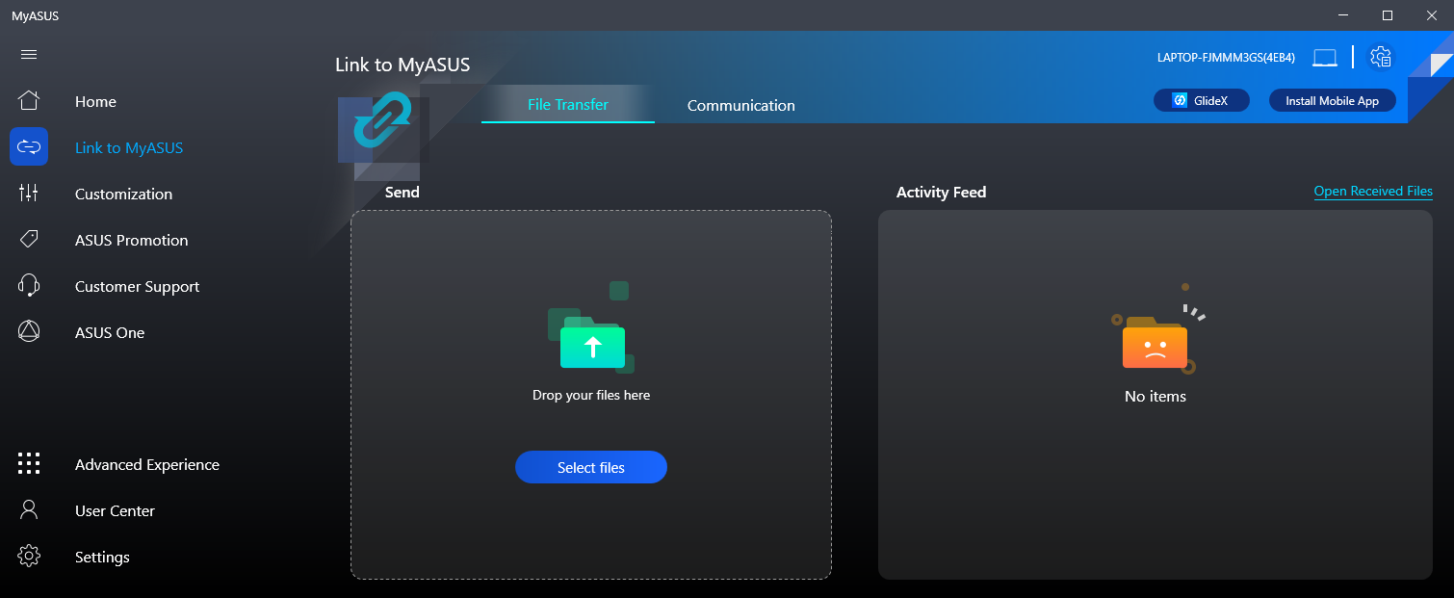1454x598 pixels.
Task: Click the ASUS Promotion tag icon
Action: (x=29, y=239)
